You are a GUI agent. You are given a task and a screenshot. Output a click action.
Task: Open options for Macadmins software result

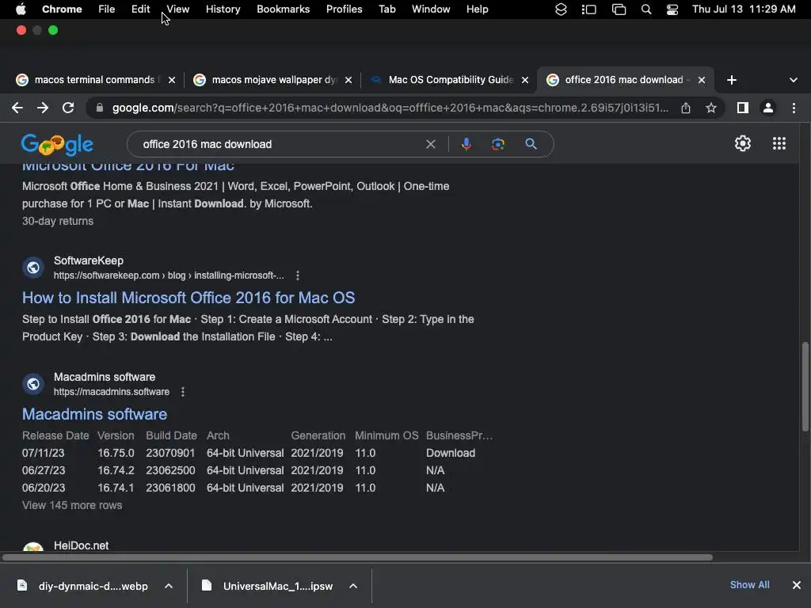coord(183,392)
